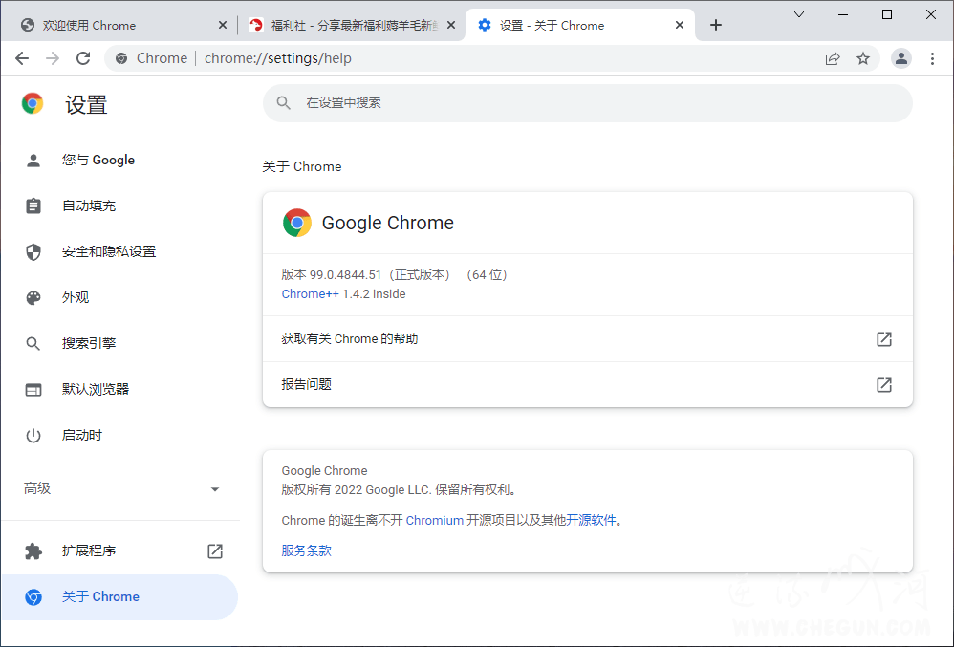The image size is (954, 647).
Task: Click the magnifier icon for 搜索引擎
Action: click(x=33, y=343)
